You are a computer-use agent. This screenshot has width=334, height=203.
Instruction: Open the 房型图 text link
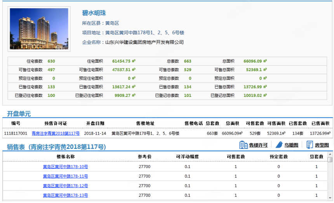click(x=322, y=145)
